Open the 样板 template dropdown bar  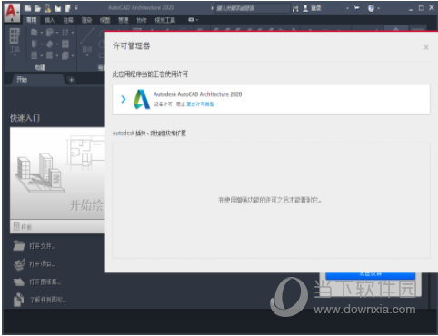point(57,226)
